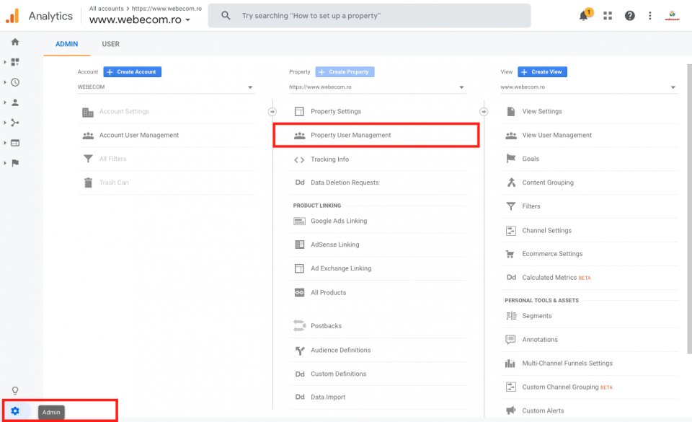Image resolution: width=692 pixels, height=422 pixels.
Task: Open Property User Management
Action: pyautogui.click(x=376, y=135)
